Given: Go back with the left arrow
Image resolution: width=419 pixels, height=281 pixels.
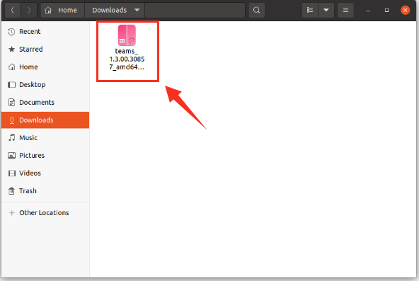Looking at the screenshot, I should tap(13, 10).
